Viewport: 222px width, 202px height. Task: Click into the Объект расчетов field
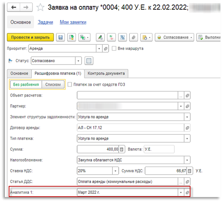pyautogui.click(x=128, y=95)
